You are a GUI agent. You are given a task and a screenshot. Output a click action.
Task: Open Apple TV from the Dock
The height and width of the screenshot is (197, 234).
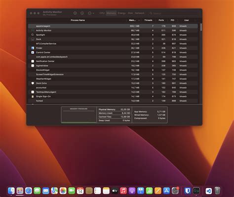coord(115,191)
